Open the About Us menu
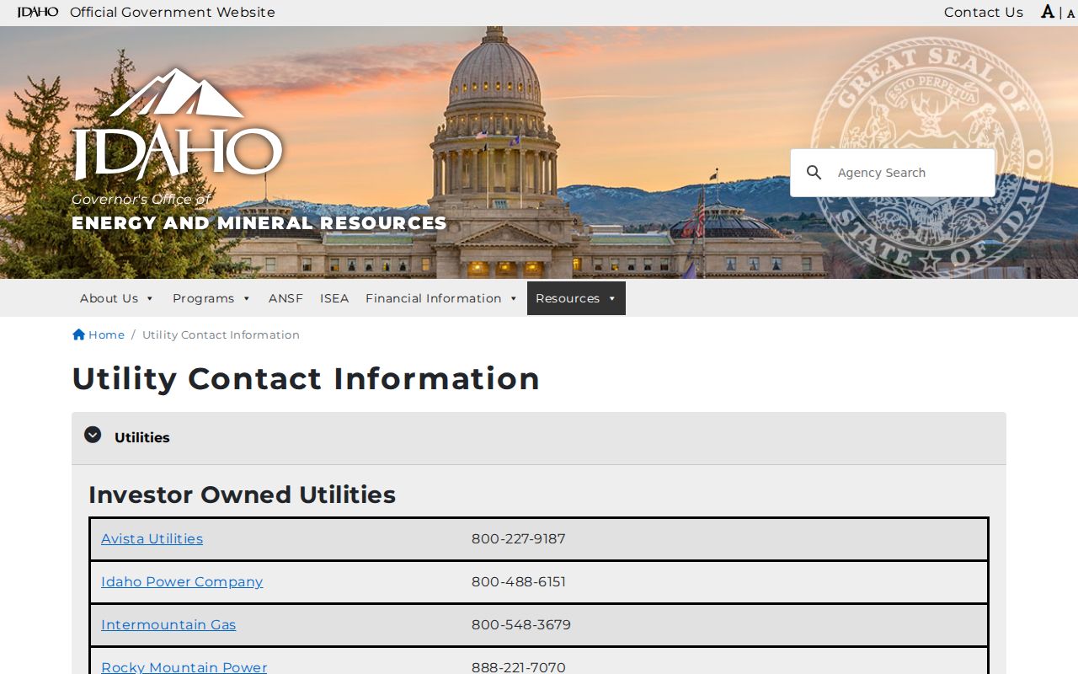1078x674 pixels. [117, 298]
